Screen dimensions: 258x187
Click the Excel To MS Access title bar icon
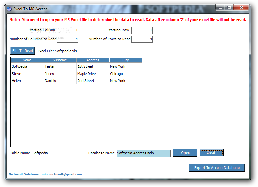[x=9, y=9]
